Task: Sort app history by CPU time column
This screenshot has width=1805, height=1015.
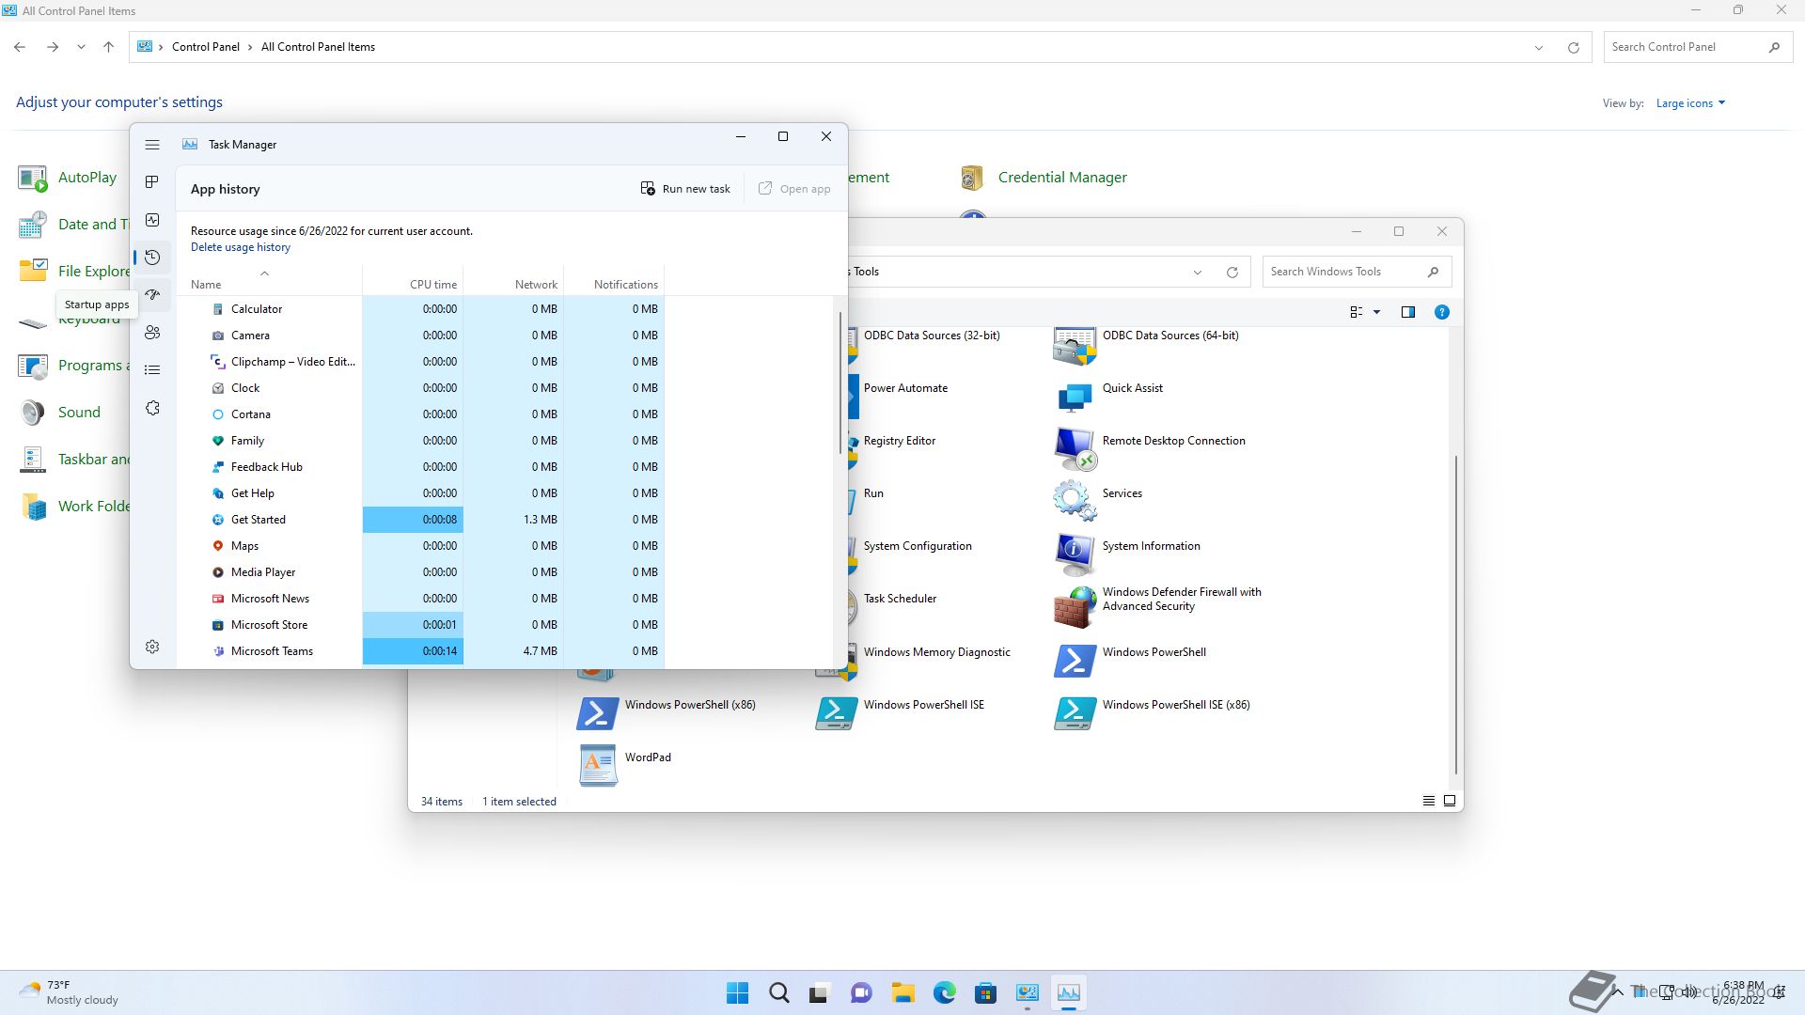Action: point(432,284)
